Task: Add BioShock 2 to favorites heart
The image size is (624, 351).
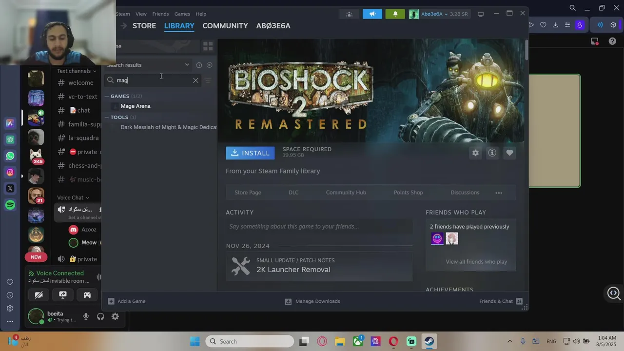Action: (509, 153)
